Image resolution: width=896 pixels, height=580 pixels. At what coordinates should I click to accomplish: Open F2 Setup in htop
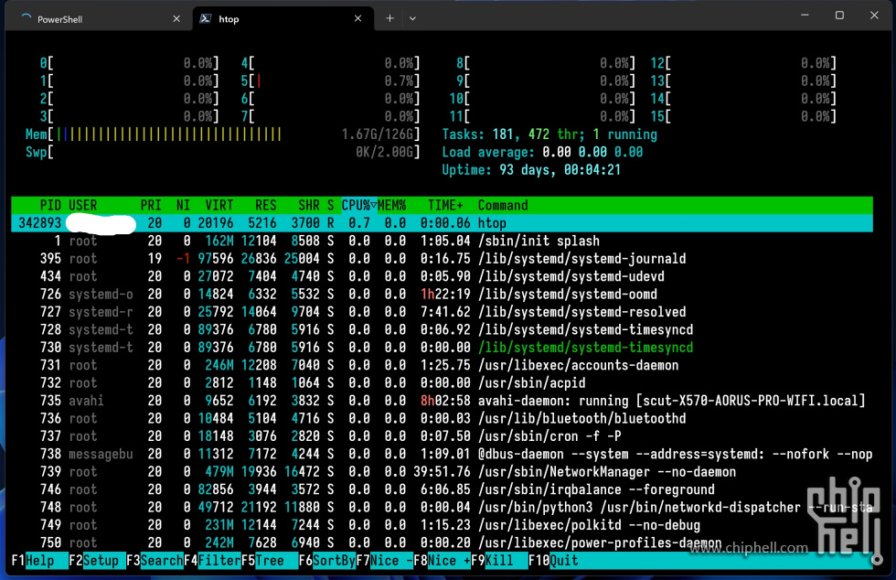point(97,561)
